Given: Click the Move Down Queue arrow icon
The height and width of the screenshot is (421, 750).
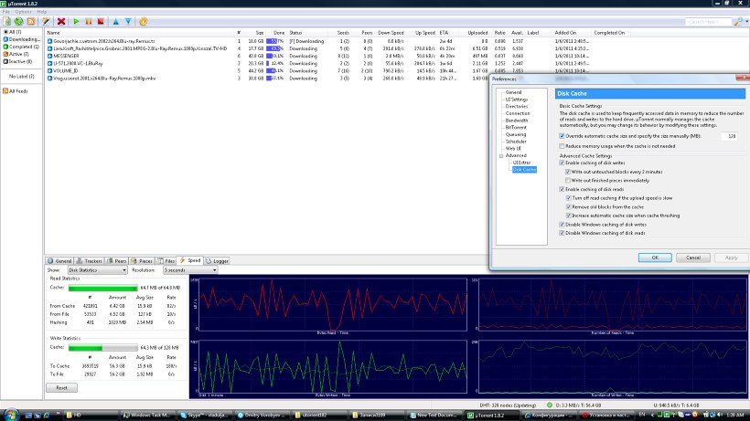Looking at the screenshot, I should click(127, 20).
